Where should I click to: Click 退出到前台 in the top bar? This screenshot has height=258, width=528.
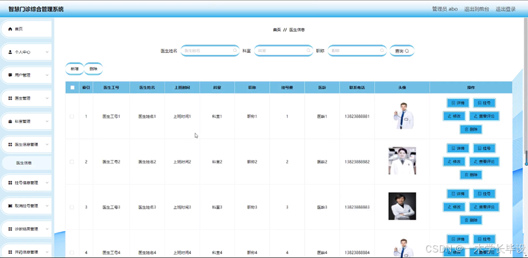[x=477, y=9]
